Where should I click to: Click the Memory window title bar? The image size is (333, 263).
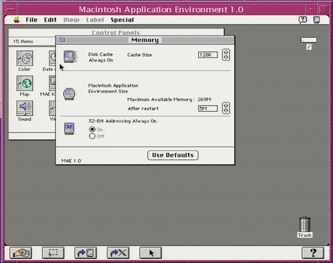(x=145, y=40)
